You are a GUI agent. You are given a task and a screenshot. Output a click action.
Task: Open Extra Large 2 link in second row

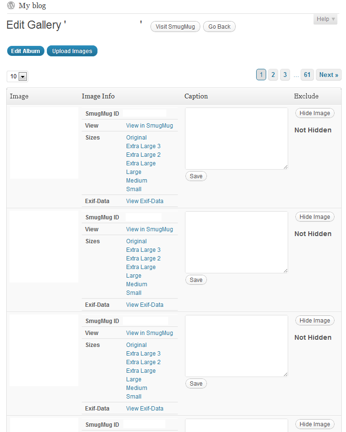coord(143,259)
